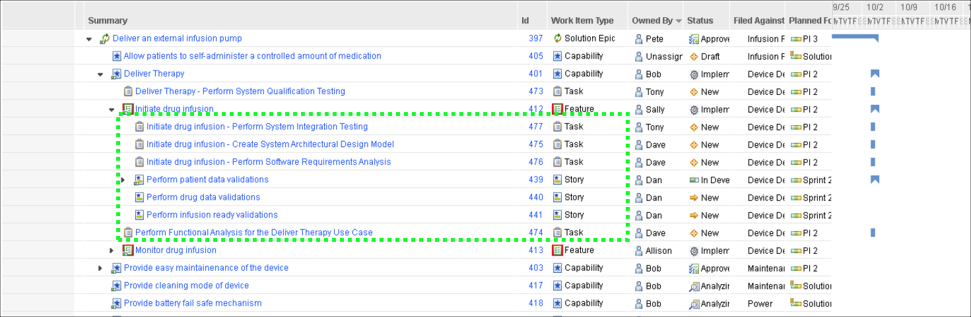Viewport: 971px width, 317px height.
Task: Click Feature icon beside Initiate drug infusion
Action: [x=128, y=109]
